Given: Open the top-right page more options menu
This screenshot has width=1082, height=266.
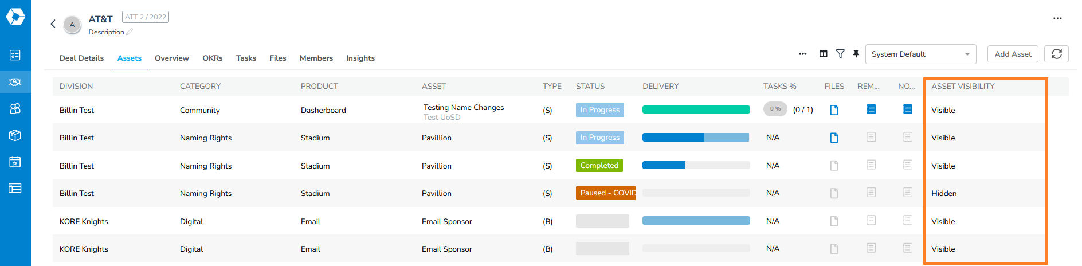Looking at the screenshot, I should 1057,18.
